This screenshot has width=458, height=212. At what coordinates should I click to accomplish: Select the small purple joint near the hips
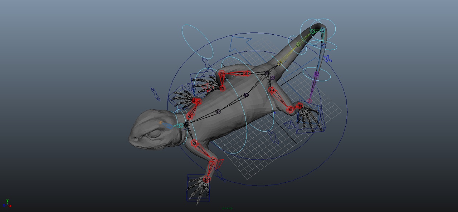(272, 77)
